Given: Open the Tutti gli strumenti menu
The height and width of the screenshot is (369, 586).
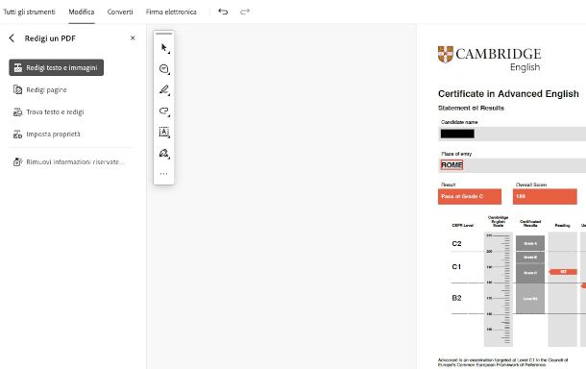Looking at the screenshot, I should tap(29, 12).
